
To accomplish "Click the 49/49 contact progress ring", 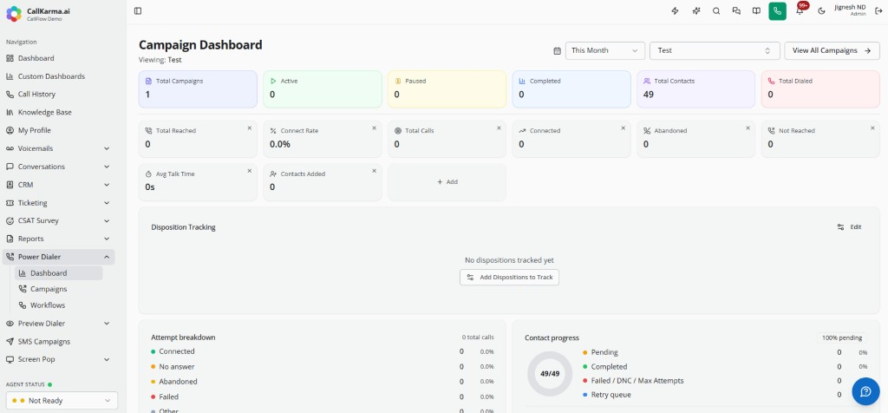I will [x=549, y=374].
